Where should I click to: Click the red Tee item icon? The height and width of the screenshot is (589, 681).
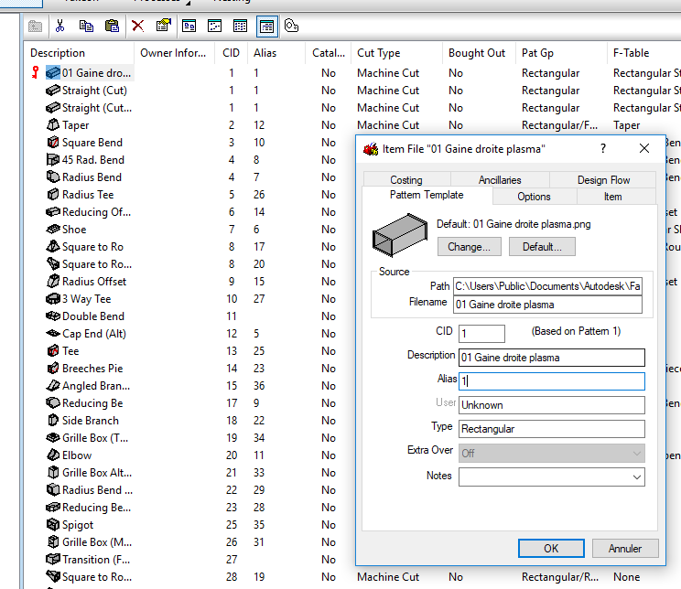(x=53, y=351)
